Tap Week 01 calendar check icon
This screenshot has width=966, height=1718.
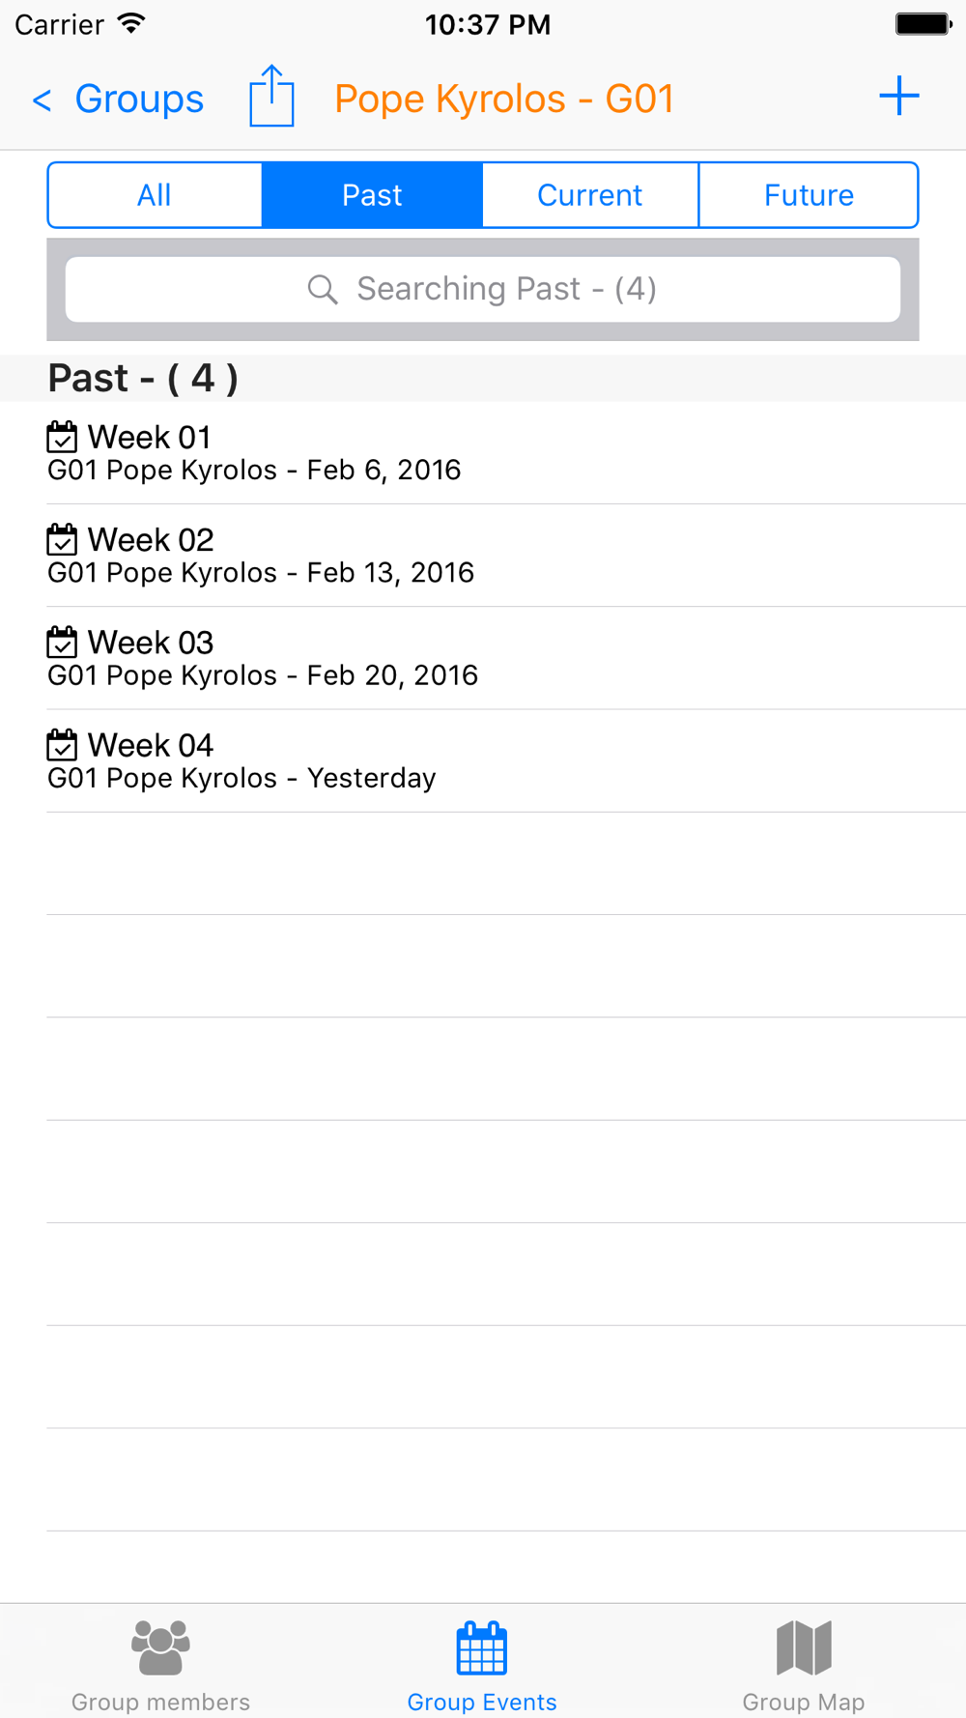coord(62,437)
